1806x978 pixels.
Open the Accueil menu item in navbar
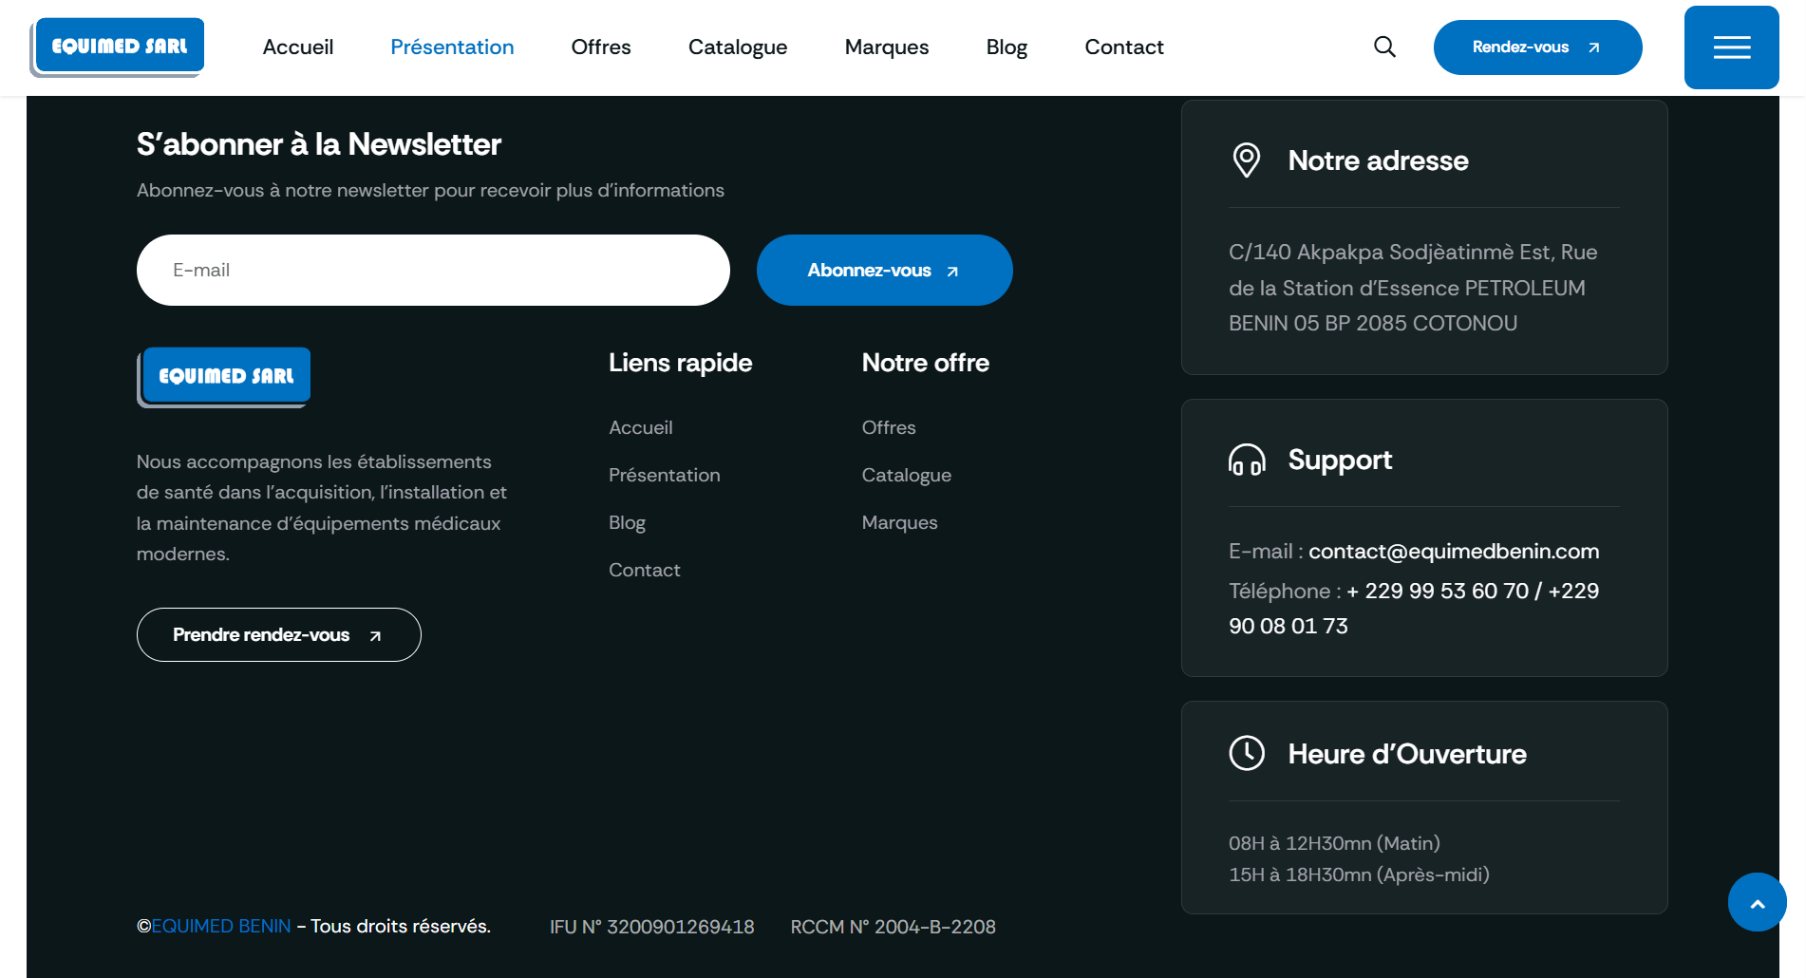click(x=298, y=47)
